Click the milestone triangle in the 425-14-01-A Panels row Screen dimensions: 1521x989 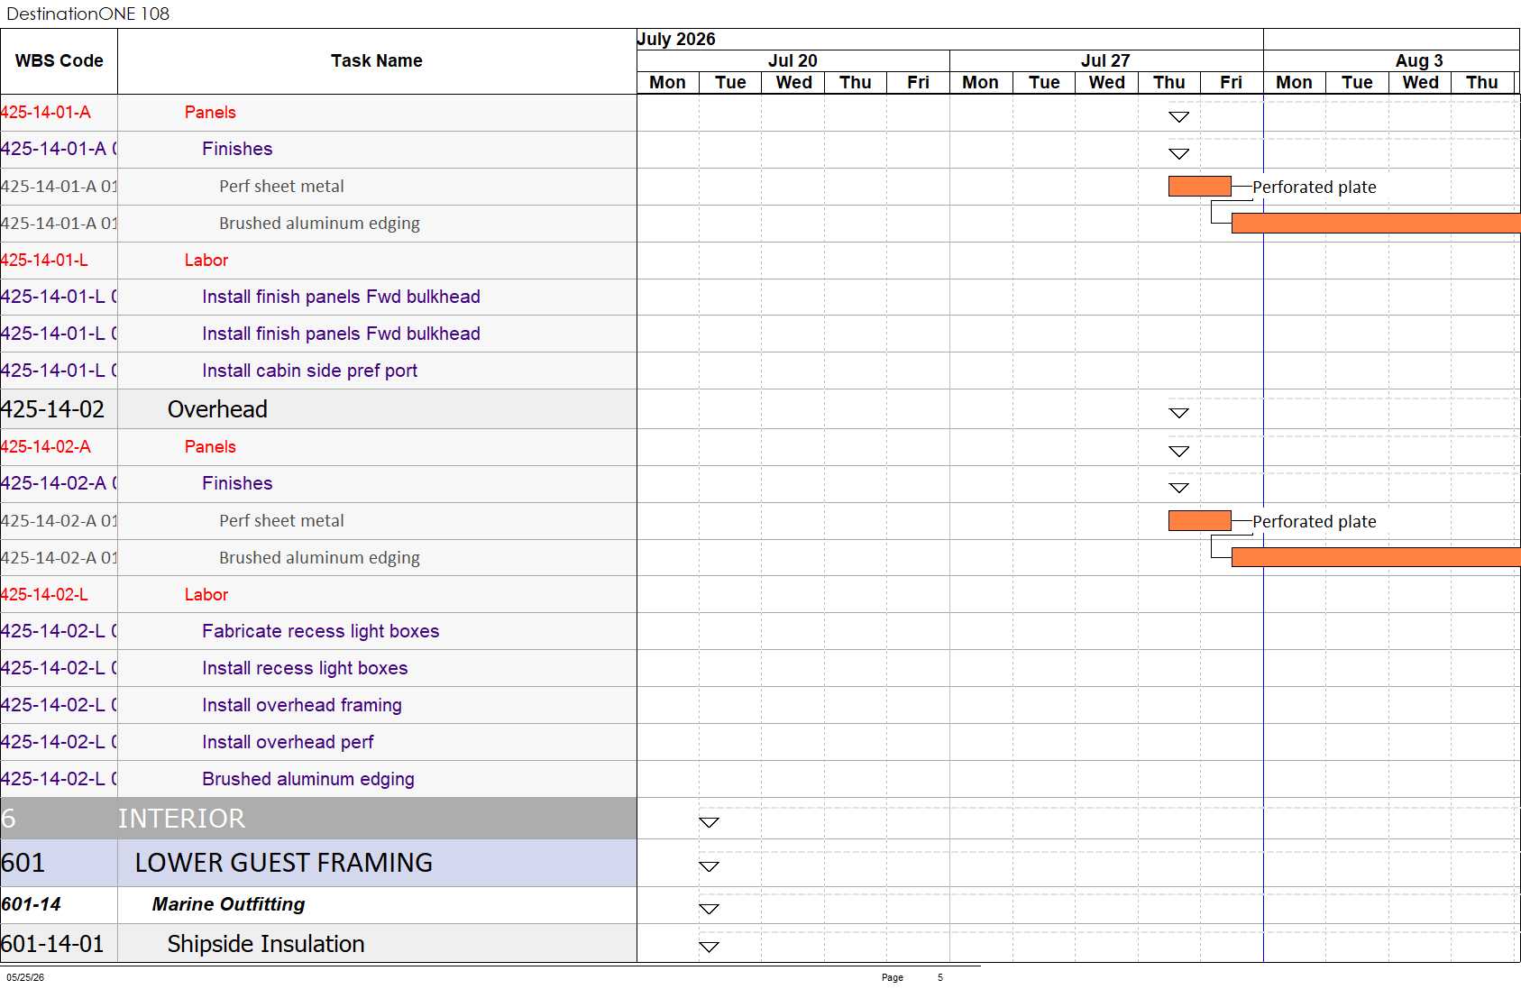pyautogui.click(x=1178, y=117)
